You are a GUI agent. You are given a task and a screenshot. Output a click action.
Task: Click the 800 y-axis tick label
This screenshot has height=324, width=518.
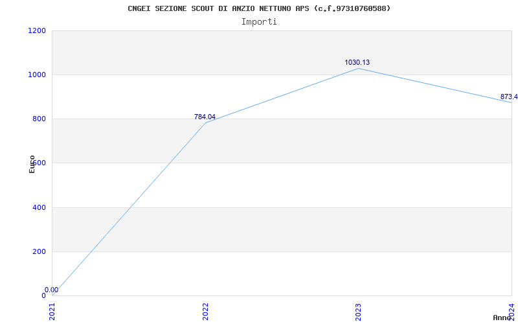39,119
